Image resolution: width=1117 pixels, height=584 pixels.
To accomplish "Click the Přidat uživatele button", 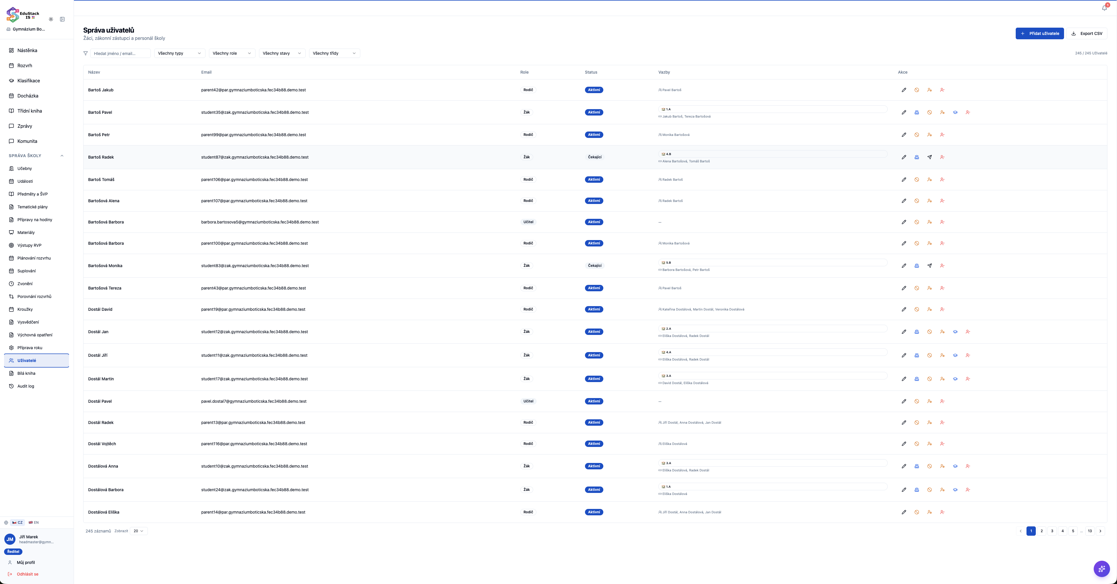I will coord(1039,33).
